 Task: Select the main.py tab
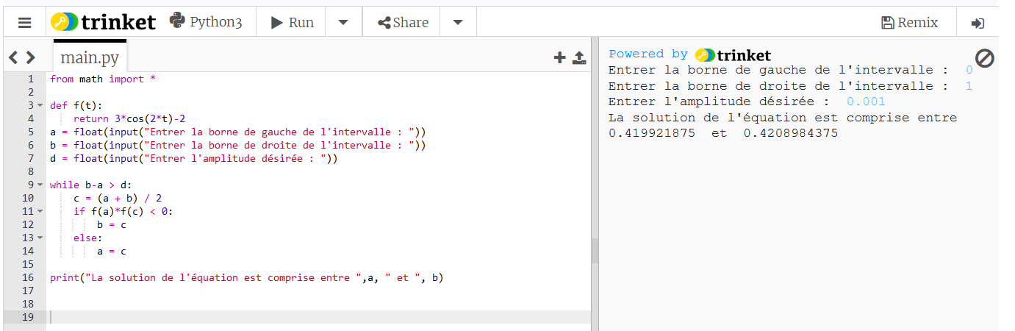click(x=90, y=57)
